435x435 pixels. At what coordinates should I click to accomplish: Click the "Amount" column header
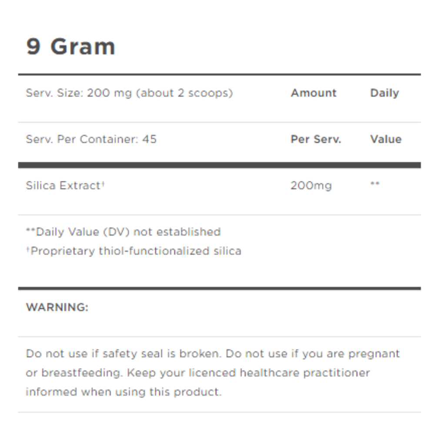pyautogui.click(x=314, y=93)
